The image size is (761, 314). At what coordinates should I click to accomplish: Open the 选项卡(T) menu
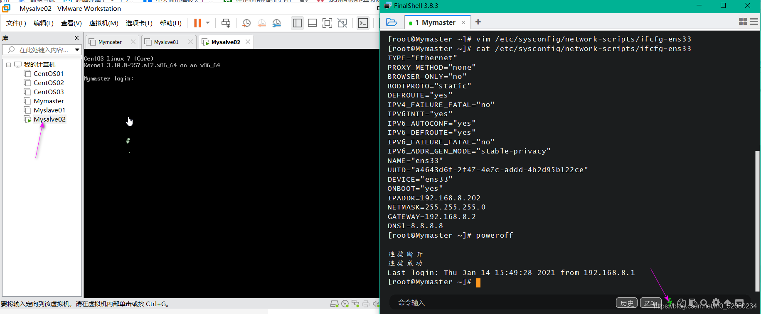click(x=139, y=23)
